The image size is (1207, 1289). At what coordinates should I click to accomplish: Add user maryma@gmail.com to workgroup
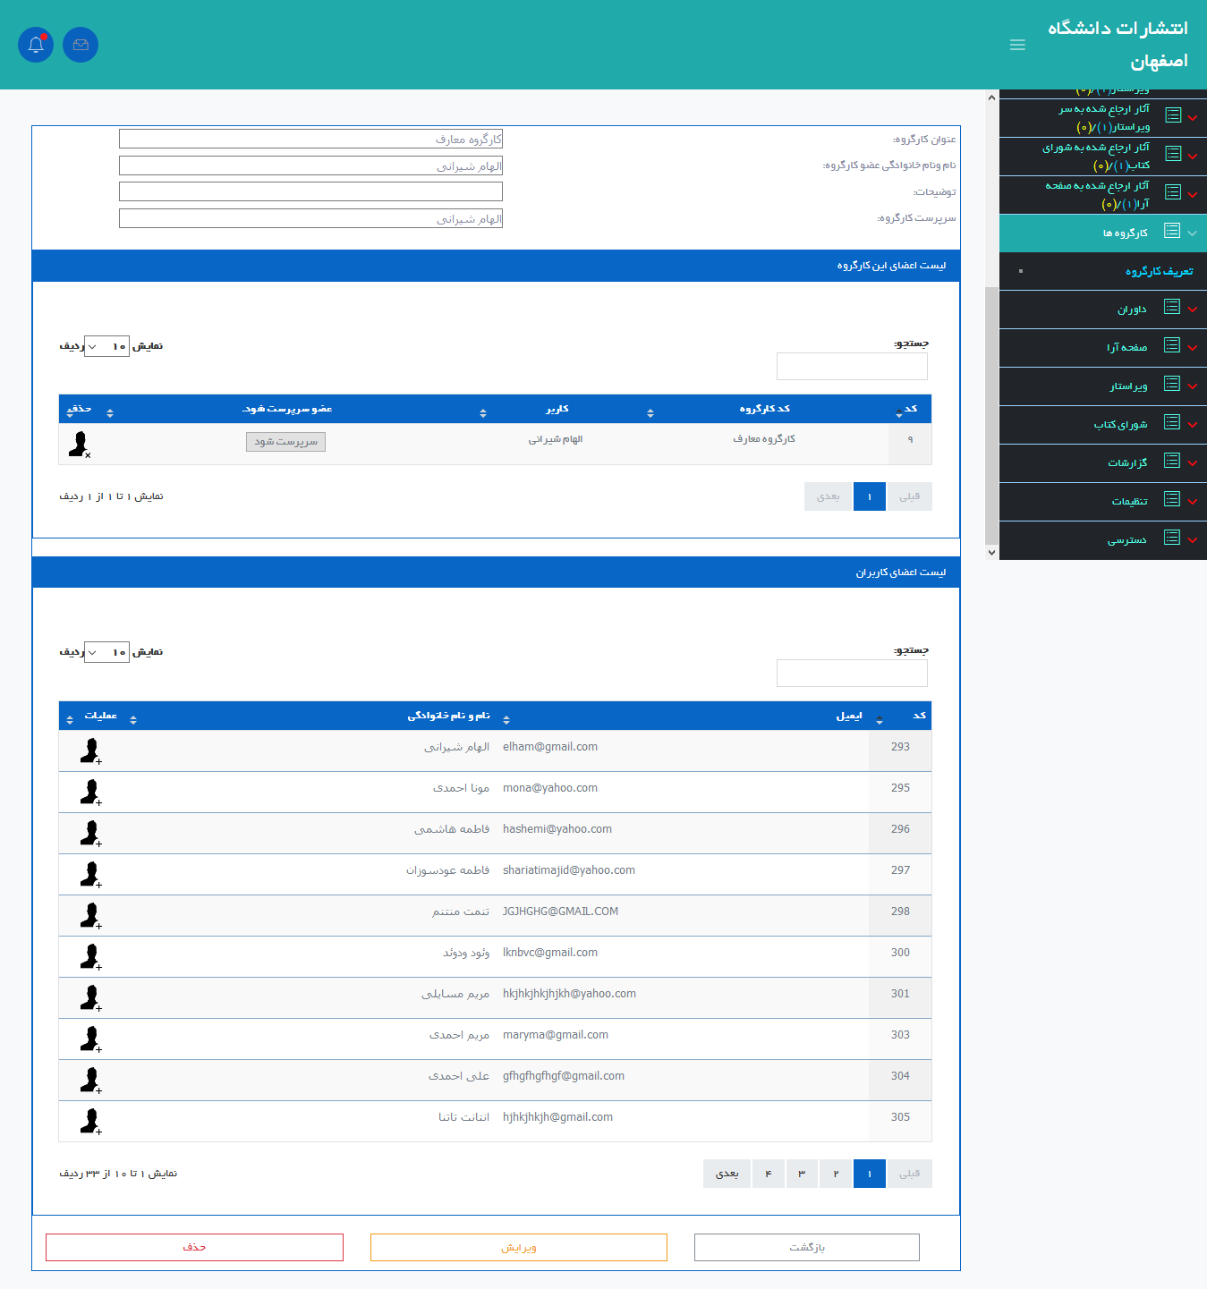(x=90, y=1039)
